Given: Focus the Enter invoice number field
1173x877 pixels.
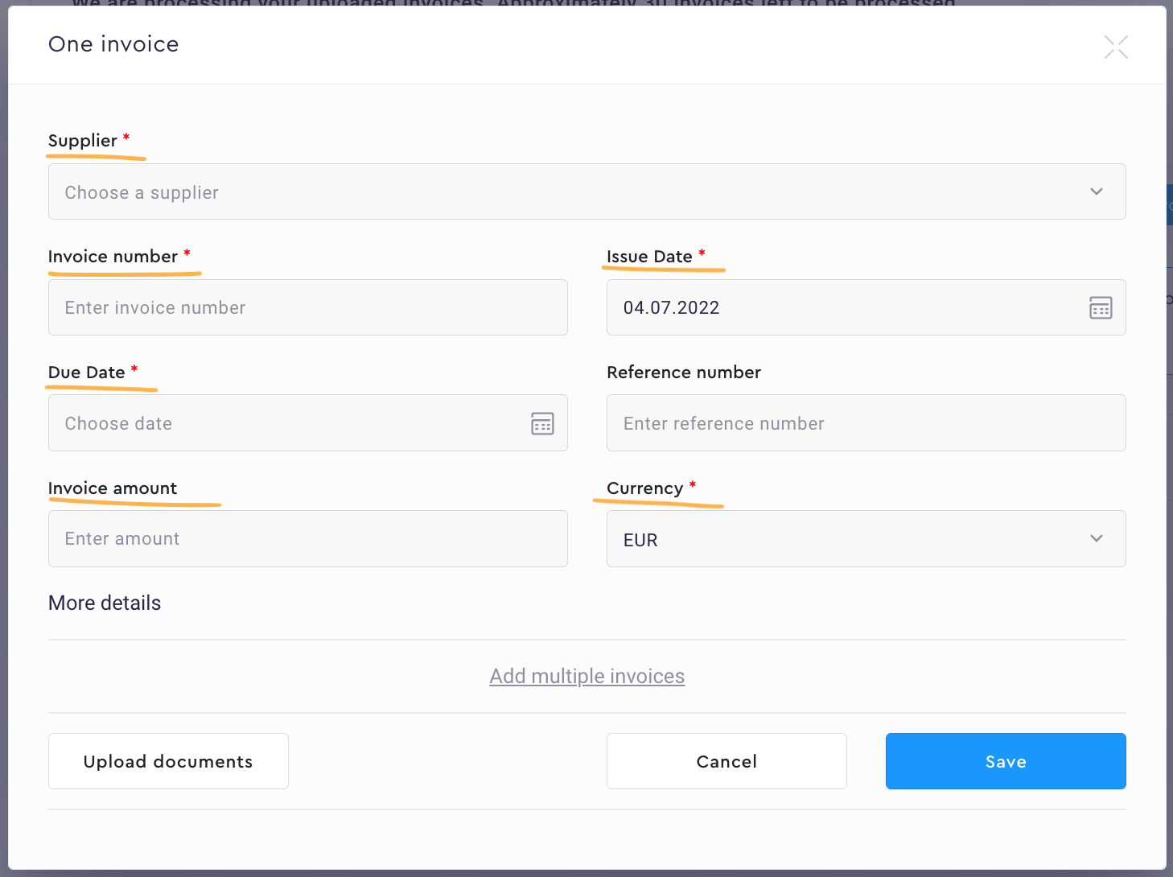Looking at the screenshot, I should point(307,308).
